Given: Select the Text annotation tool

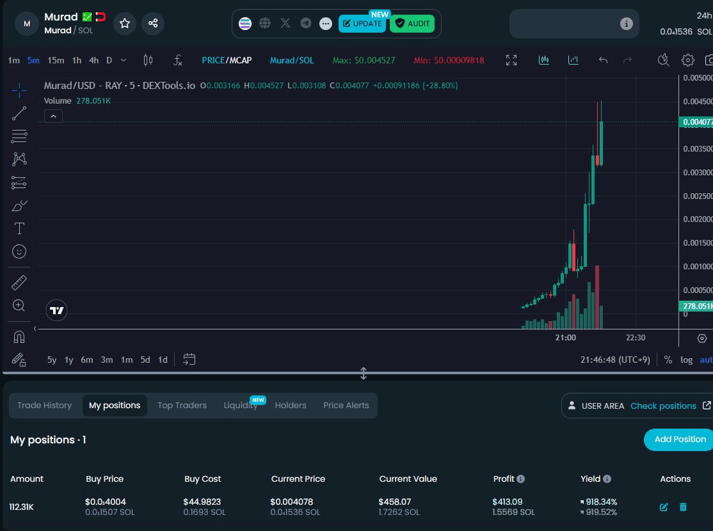Looking at the screenshot, I should coord(19,228).
